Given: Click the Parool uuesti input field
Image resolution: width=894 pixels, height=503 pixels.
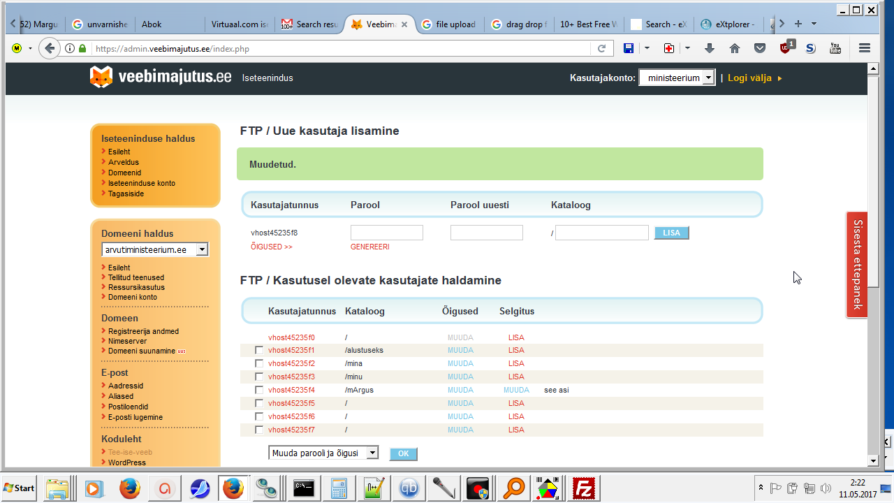Looking at the screenshot, I should pos(487,233).
